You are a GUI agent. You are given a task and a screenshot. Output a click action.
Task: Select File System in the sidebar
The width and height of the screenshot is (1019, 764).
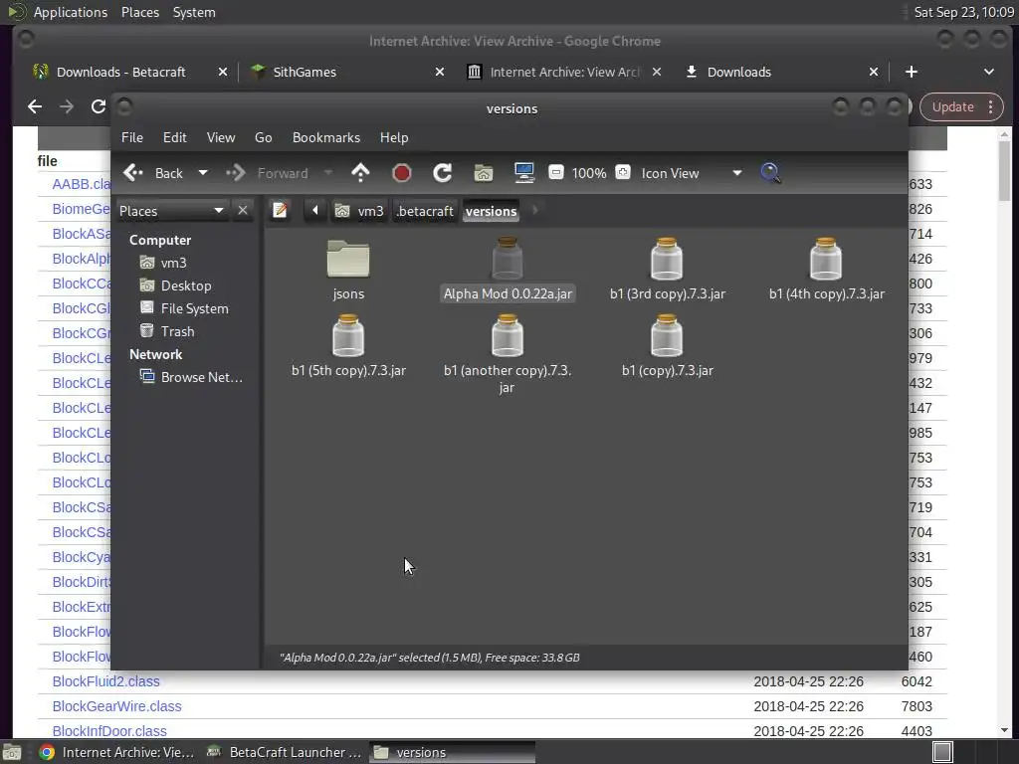pyautogui.click(x=184, y=308)
